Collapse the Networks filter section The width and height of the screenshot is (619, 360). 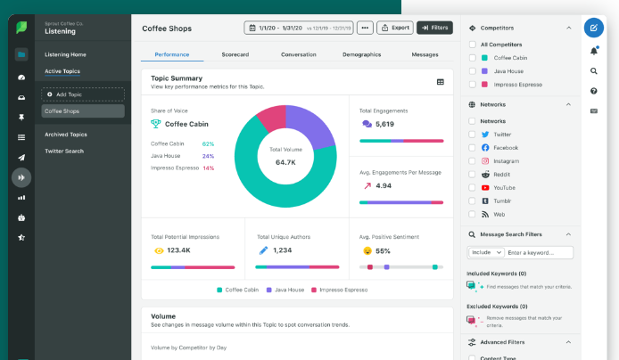tap(568, 104)
